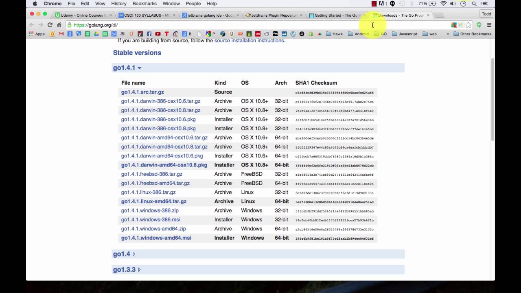Click the Stable versions heading
Image resolution: width=521 pixels, height=293 pixels.
click(x=137, y=52)
